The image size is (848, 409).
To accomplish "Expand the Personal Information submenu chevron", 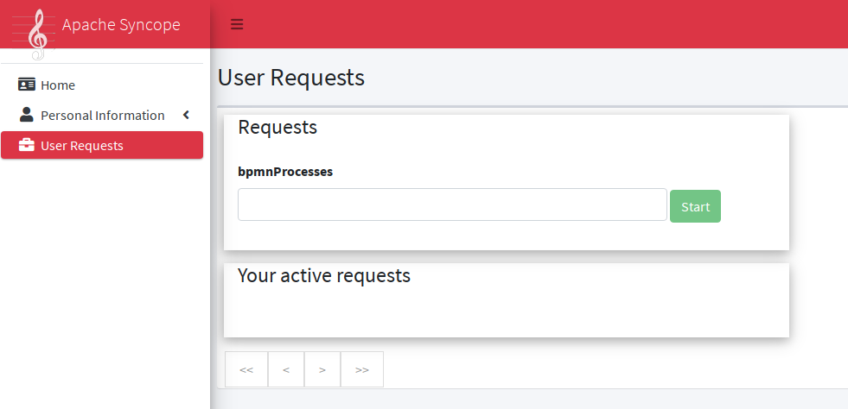I will 186,116.
